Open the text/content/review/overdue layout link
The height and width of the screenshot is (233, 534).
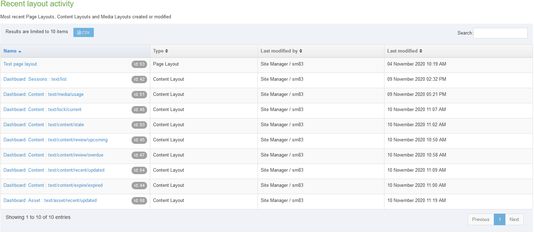tap(53, 155)
